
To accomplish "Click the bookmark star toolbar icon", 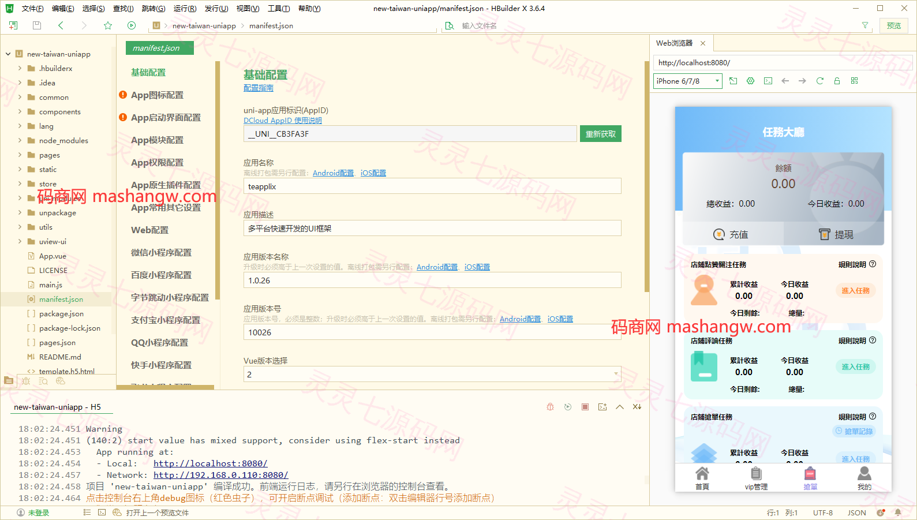I will (108, 25).
